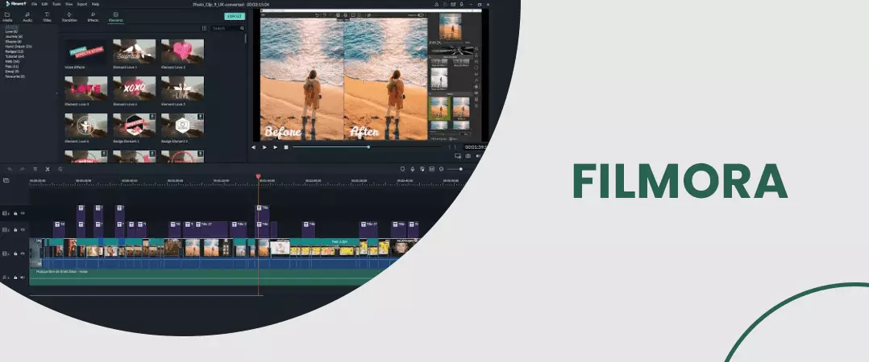The height and width of the screenshot is (362, 869).
Task: Switch to the Transition tab
Action: coord(69,17)
